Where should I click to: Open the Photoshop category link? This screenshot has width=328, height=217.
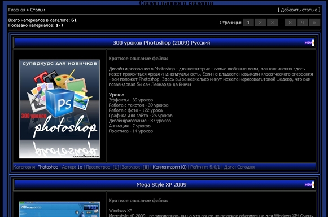pos(47,167)
